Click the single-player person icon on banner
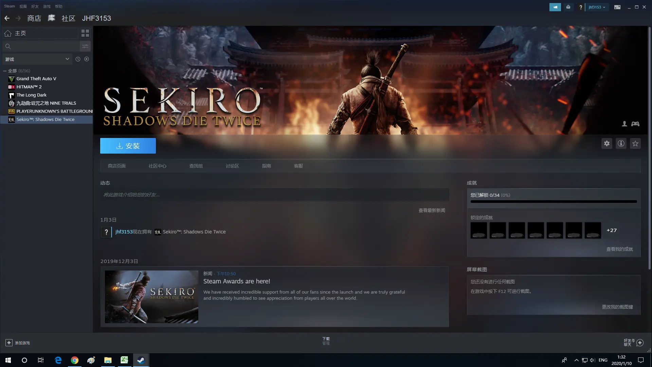 tap(624, 124)
